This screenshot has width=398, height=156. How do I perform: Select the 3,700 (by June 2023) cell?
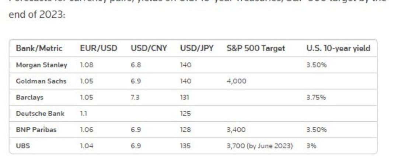(260, 146)
